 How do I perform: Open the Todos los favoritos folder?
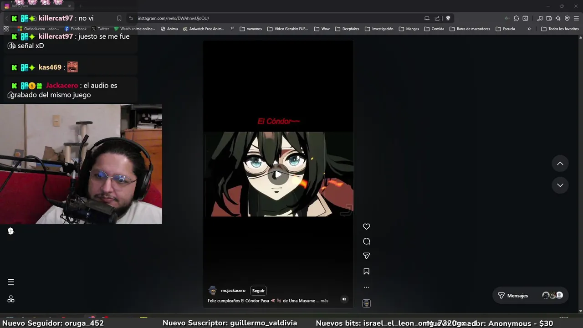pyautogui.click(x=560, y=29)
